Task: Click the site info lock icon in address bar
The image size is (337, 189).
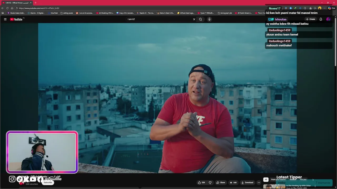Action: [x=17, y=8]
